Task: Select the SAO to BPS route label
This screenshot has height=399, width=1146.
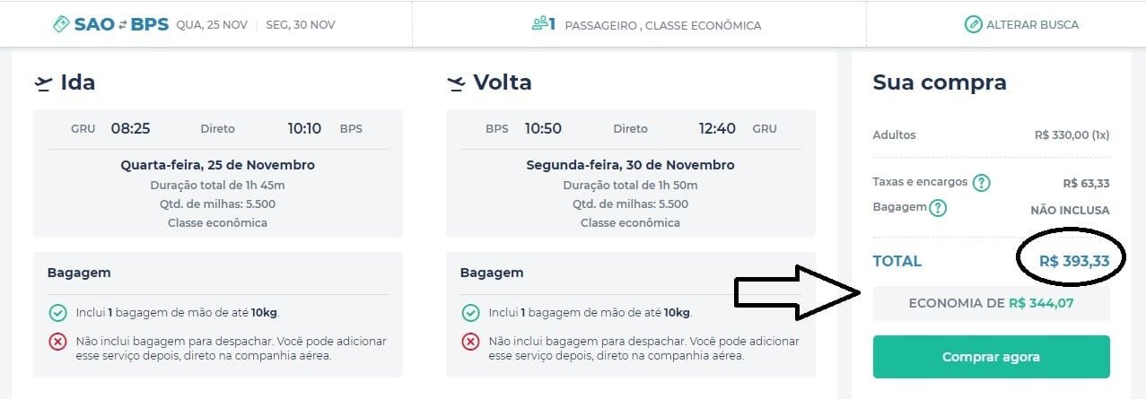Action: [x=122, y=24]
